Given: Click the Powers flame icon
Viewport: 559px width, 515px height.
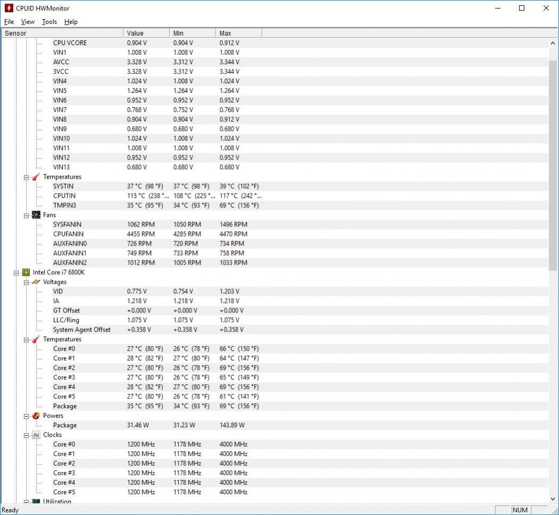Looking at the screenshot, I should (36, 416).
